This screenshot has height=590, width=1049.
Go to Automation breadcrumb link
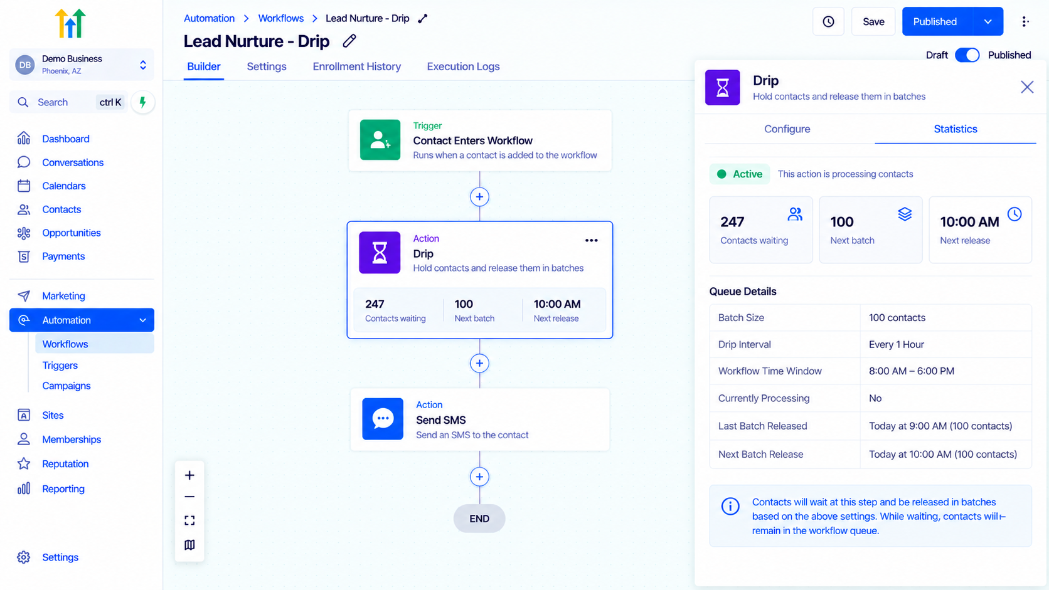point(209,19)
